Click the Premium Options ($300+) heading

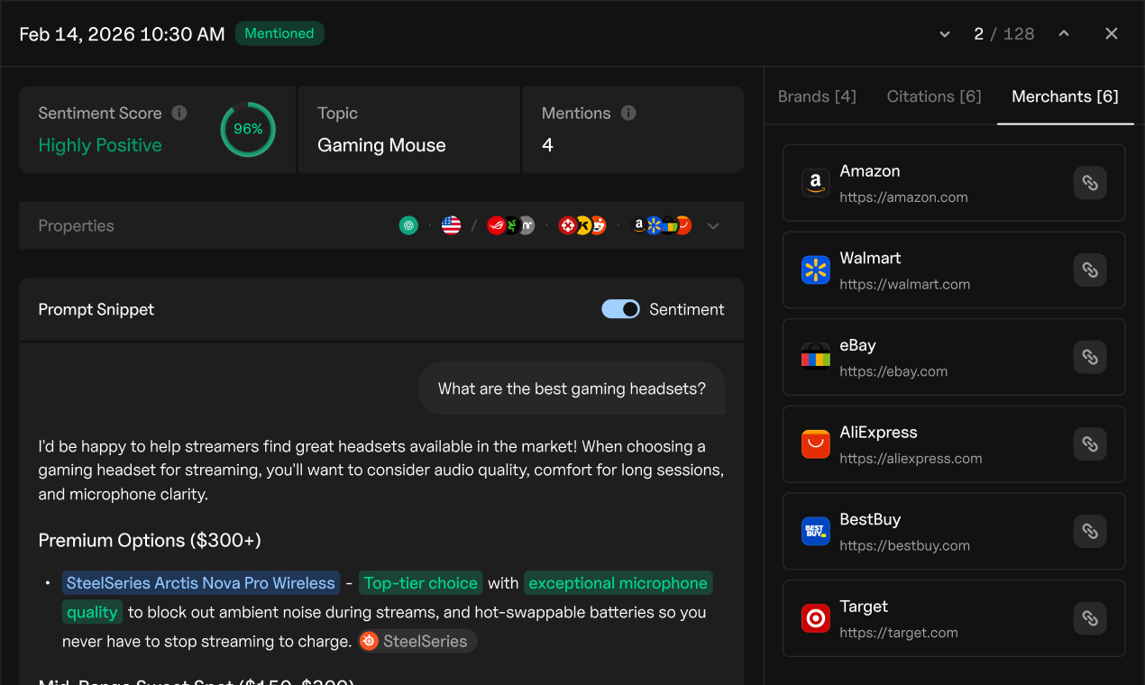click(150, 540)
